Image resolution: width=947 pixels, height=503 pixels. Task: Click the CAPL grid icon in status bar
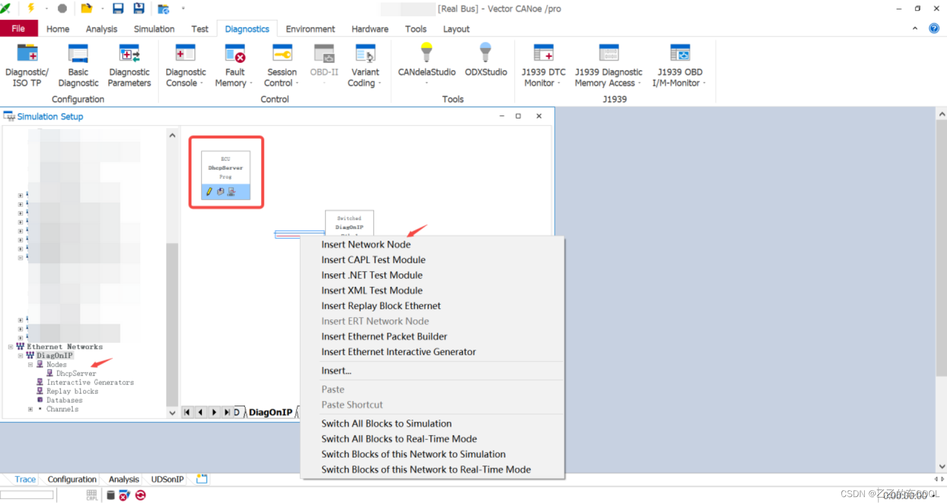92,495
